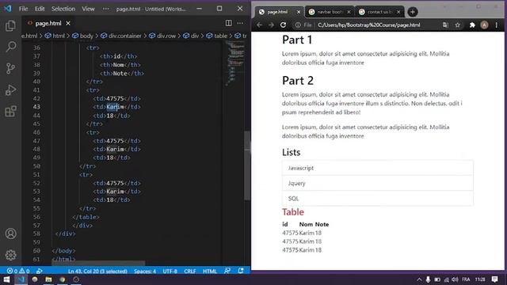This screenshot has height=285, width=507.
Task: Open the Windows Action Center
Action: (494, 279)
